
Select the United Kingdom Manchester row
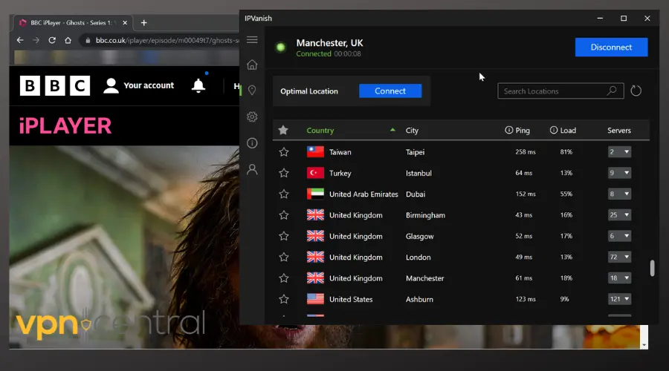(x=461, y=278)
